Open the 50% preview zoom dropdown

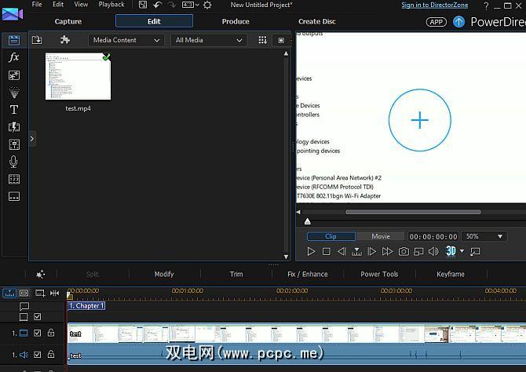coord(484,236)
